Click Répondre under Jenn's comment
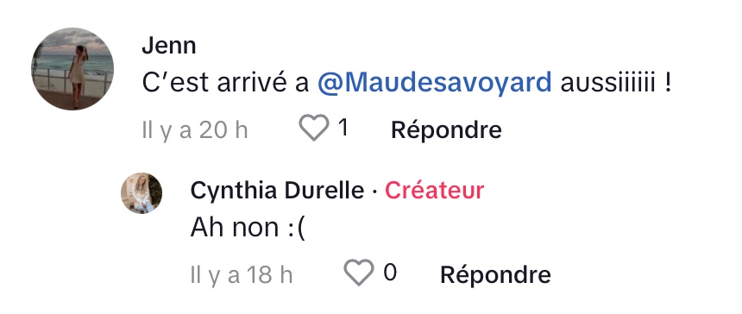 tap(446, 129)
